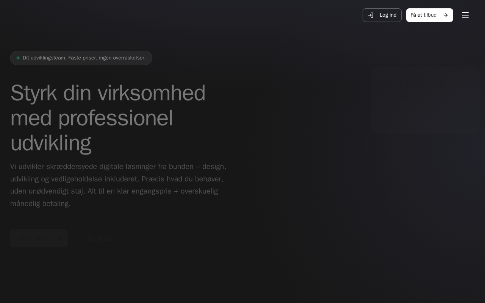Click the månedlig betaling text
The height and width of the screenshot is (303, 485).
coord(40,204)
